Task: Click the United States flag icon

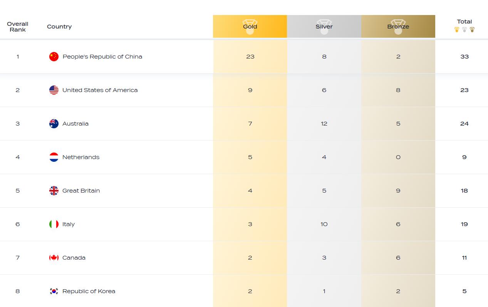Action: point(54,90)
